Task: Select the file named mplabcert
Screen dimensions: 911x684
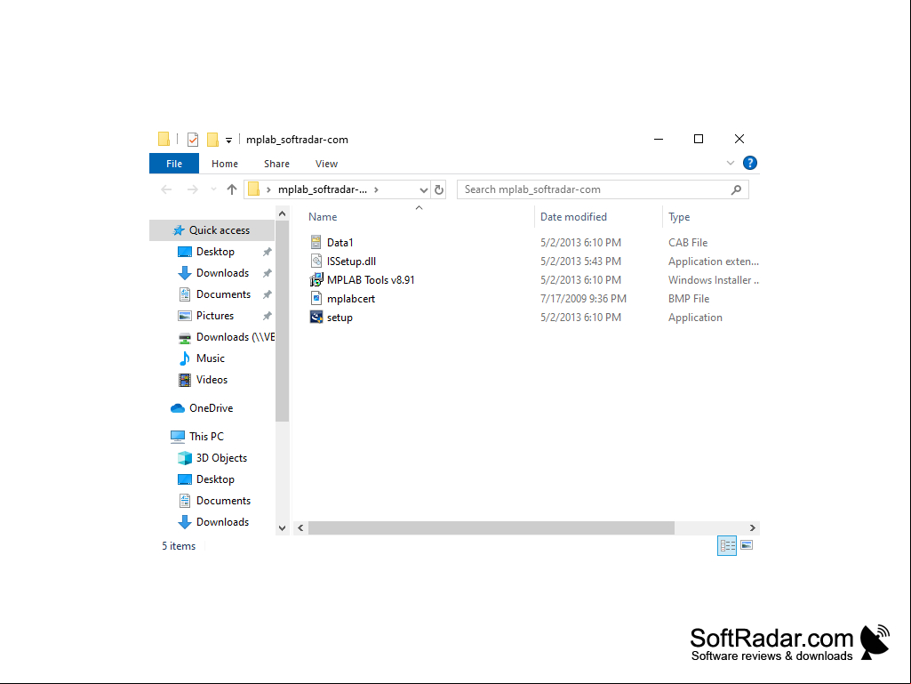Action: click(x=351, y=298)
